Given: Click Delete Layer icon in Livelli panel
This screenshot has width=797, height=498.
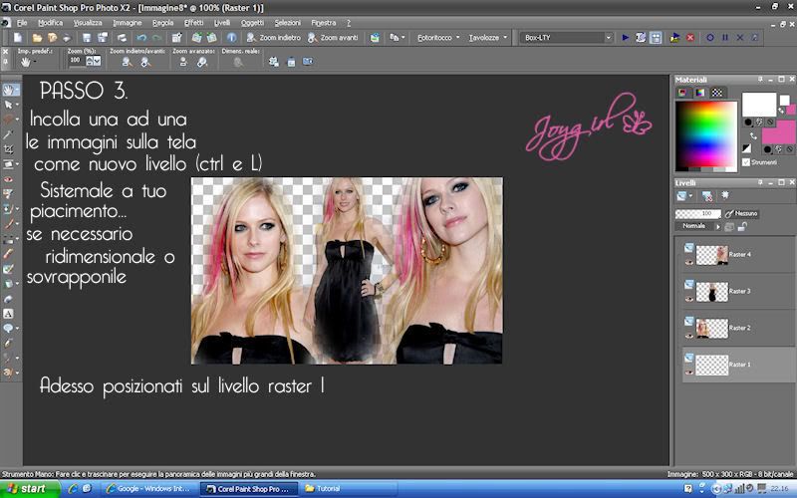Looking at the screenshot, I should click(706, 195).
